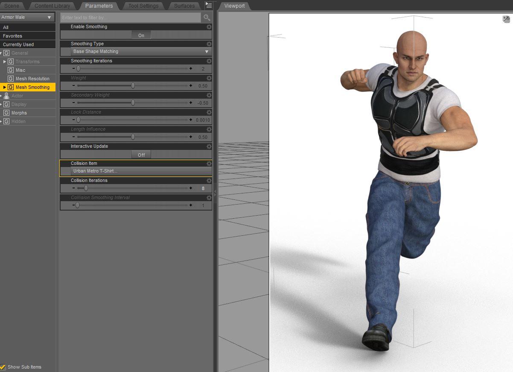
Task: Select the Favorites filter
Action: (x=28, y=36)
